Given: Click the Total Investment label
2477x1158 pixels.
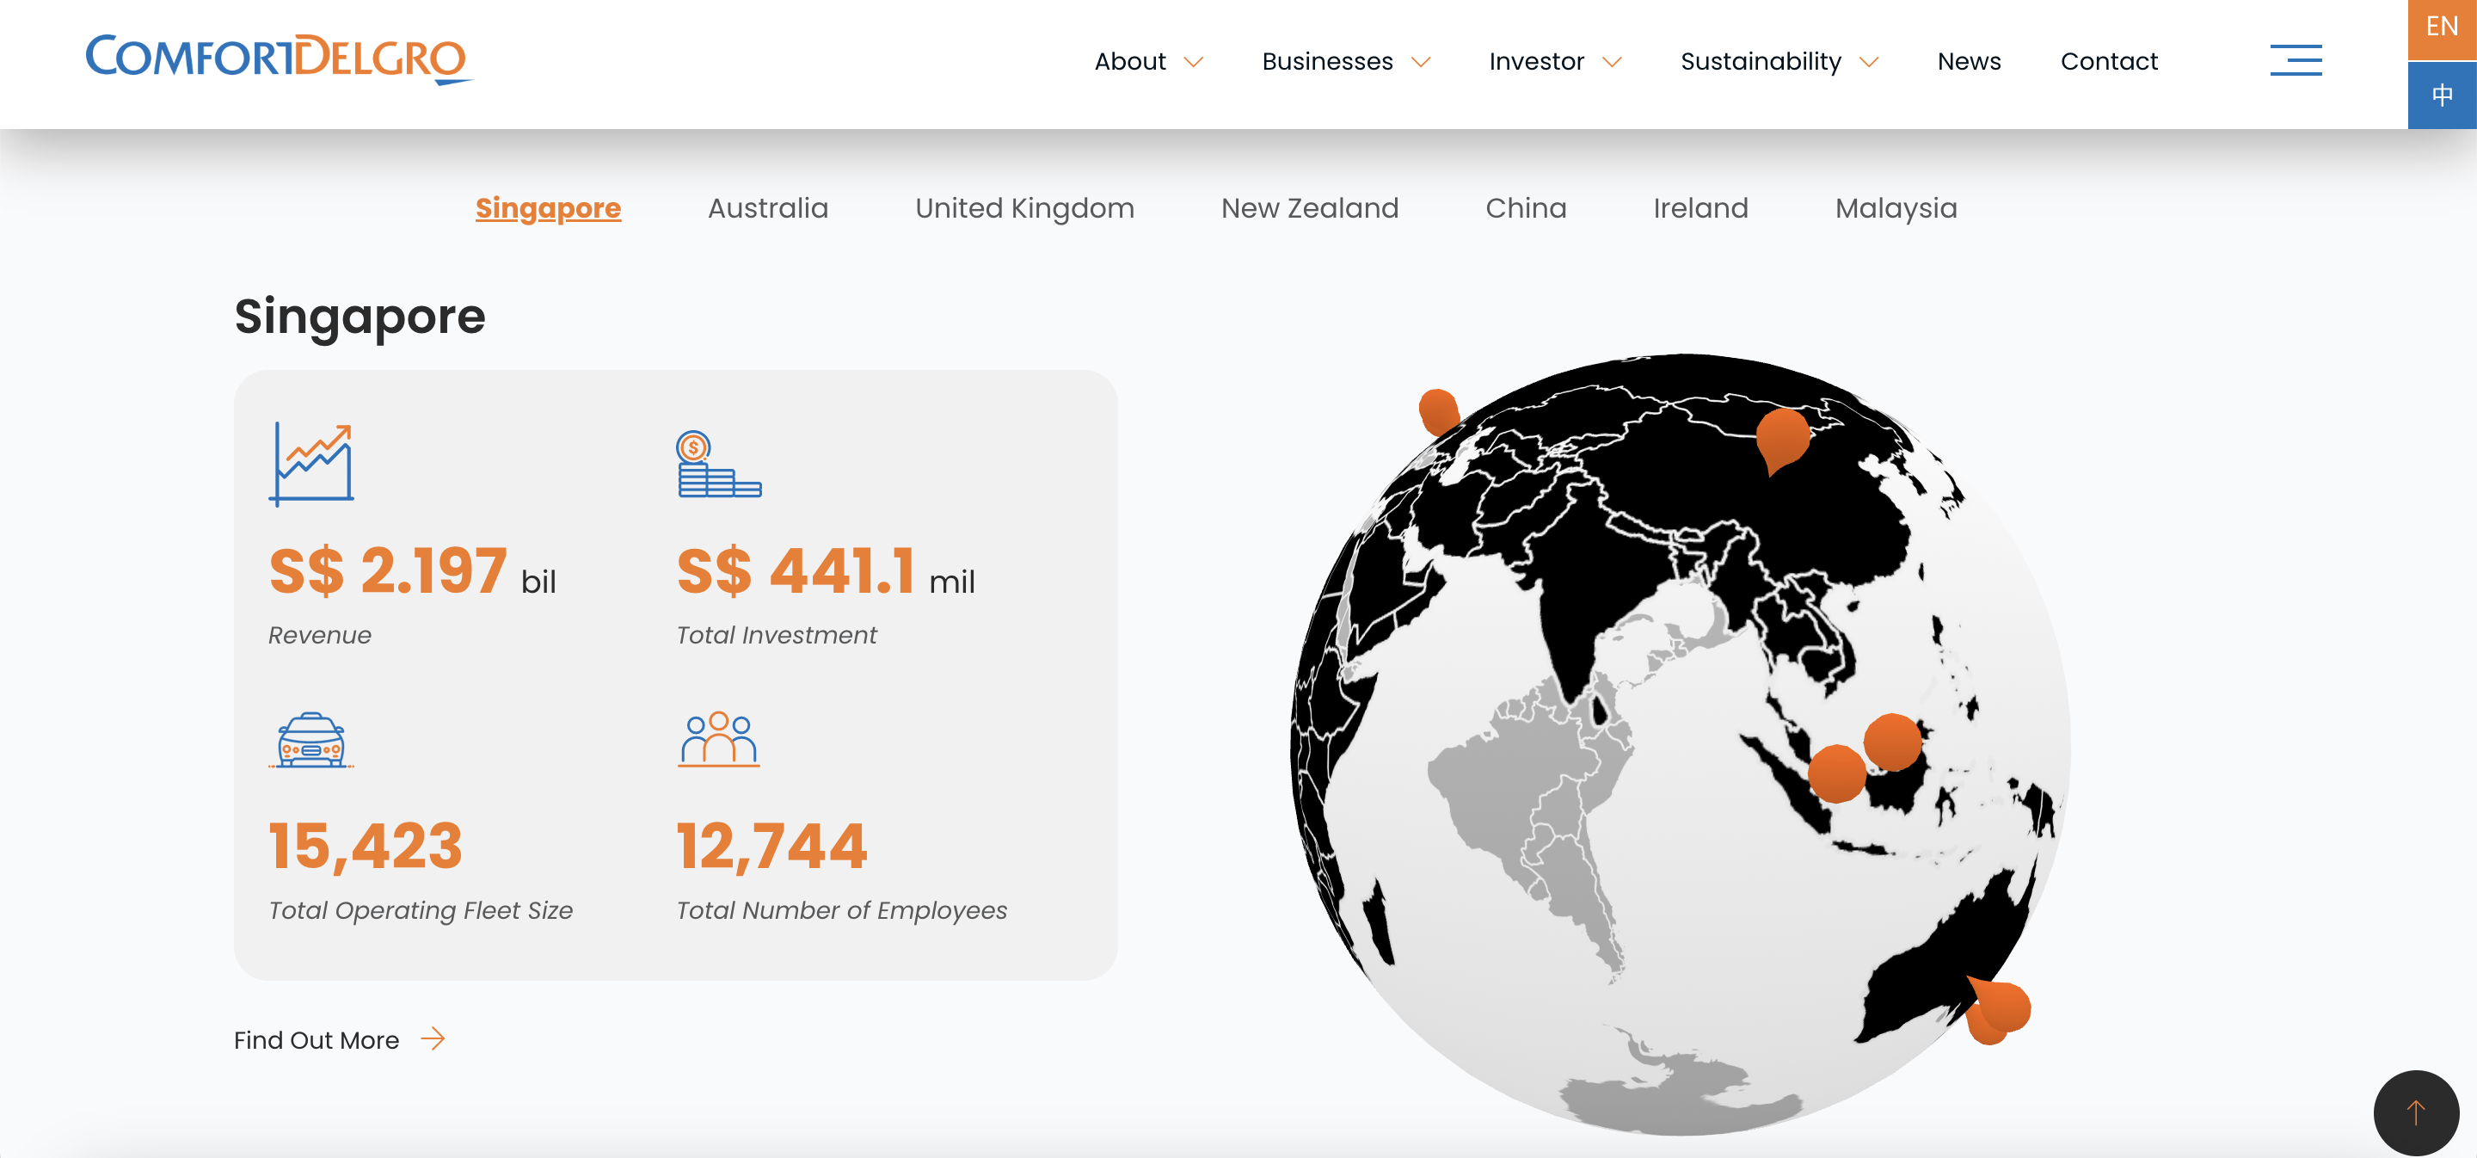Looking at the screenshot, I should 776,635.
